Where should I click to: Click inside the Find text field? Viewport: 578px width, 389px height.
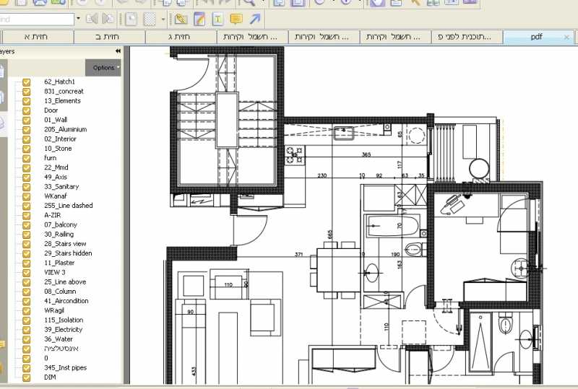tap(36, 19)
